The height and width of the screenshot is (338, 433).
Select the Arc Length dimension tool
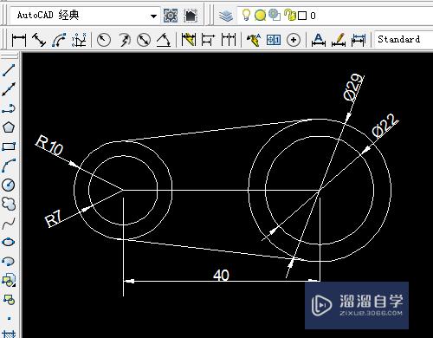[59, 40]
